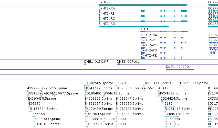Image resolution: width=218 pixels, height=128 pixels.
Task: Click the 45662 EST label
Action: (149, 88)
